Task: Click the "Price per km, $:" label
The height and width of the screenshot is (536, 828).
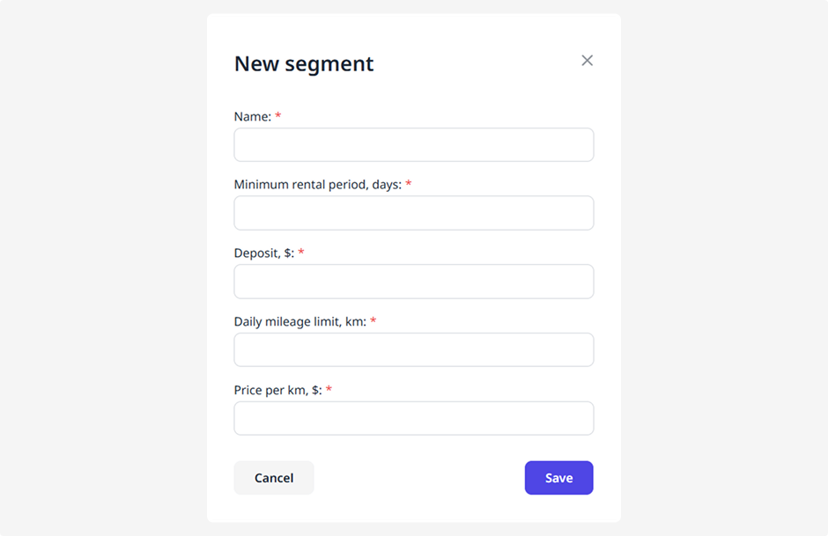Action: click(277, 390)
